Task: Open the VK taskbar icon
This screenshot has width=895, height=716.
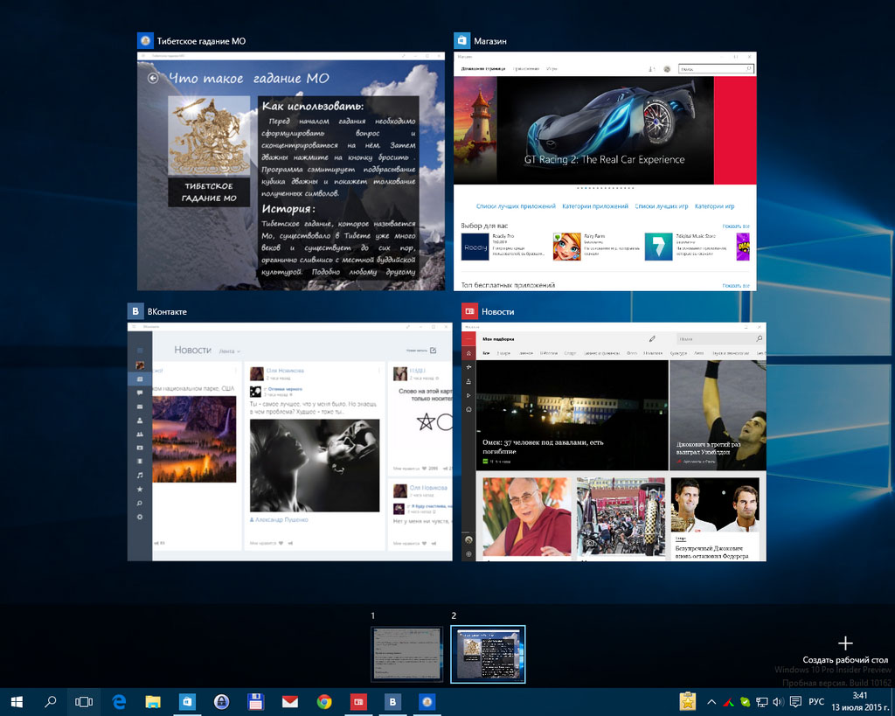Action: point(392,702)
